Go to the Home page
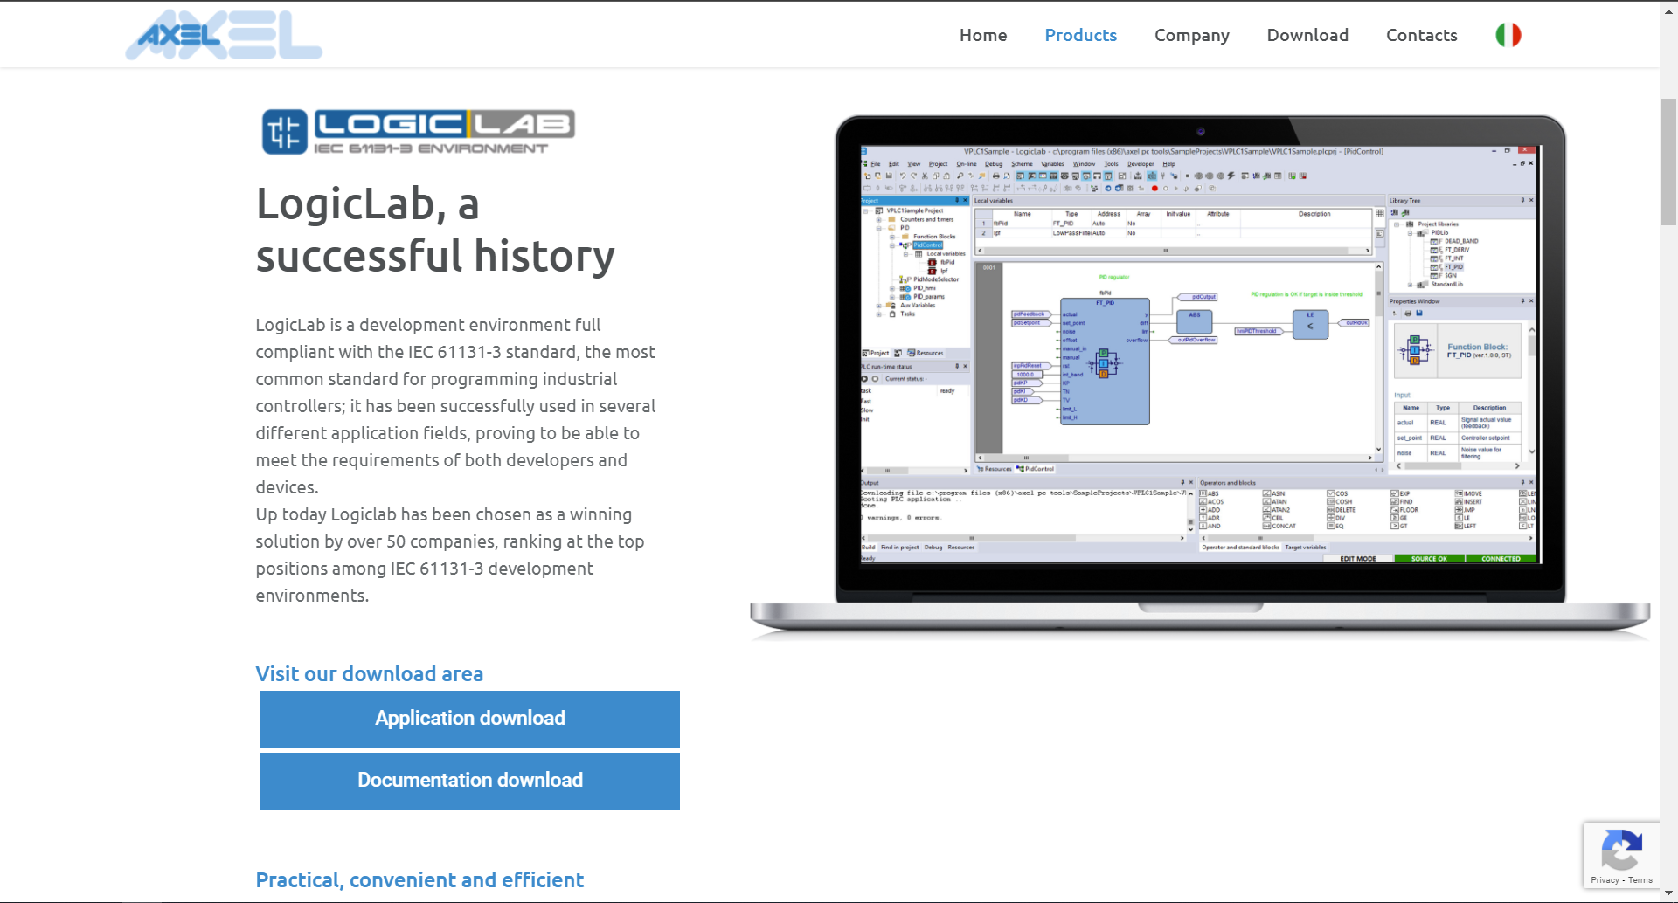Screen dimensions: 1678x903 coord(983,35)
